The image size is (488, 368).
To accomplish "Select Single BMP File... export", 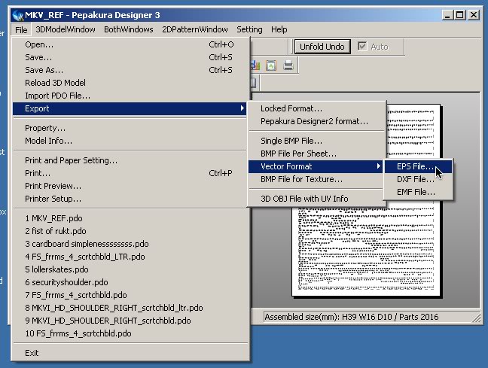I will tap(316, 141).
